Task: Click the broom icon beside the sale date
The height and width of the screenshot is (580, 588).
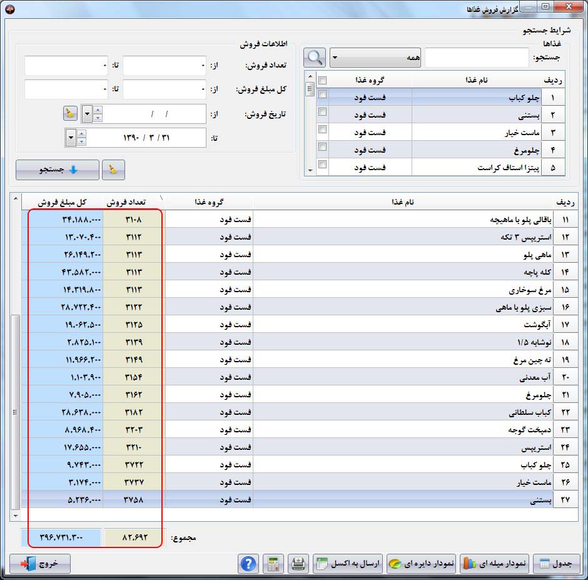Action: (70, 113)
